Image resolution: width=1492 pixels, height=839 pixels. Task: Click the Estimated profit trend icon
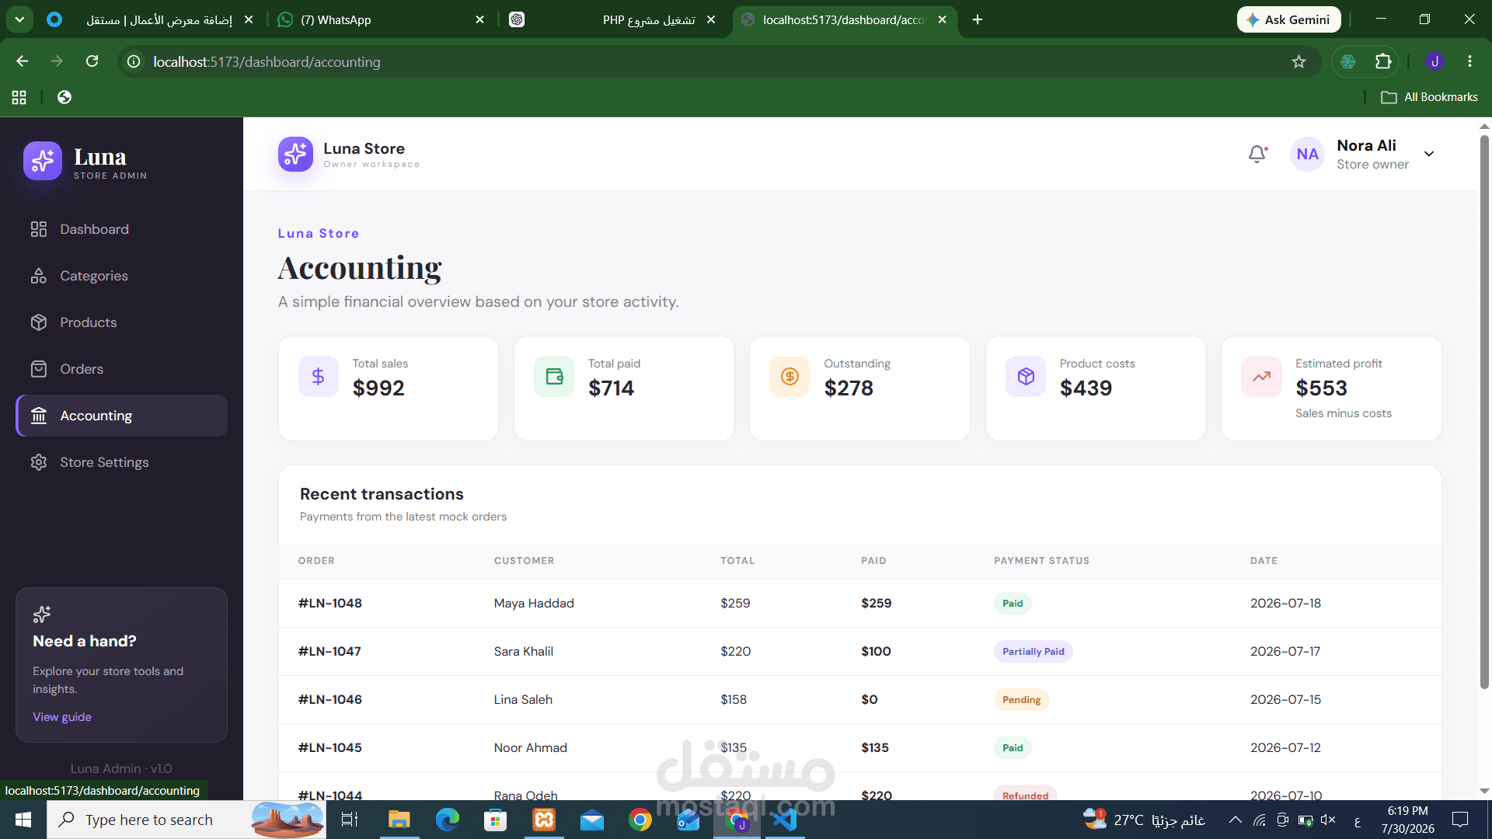pyautogui.click(x=1261, y=377)
